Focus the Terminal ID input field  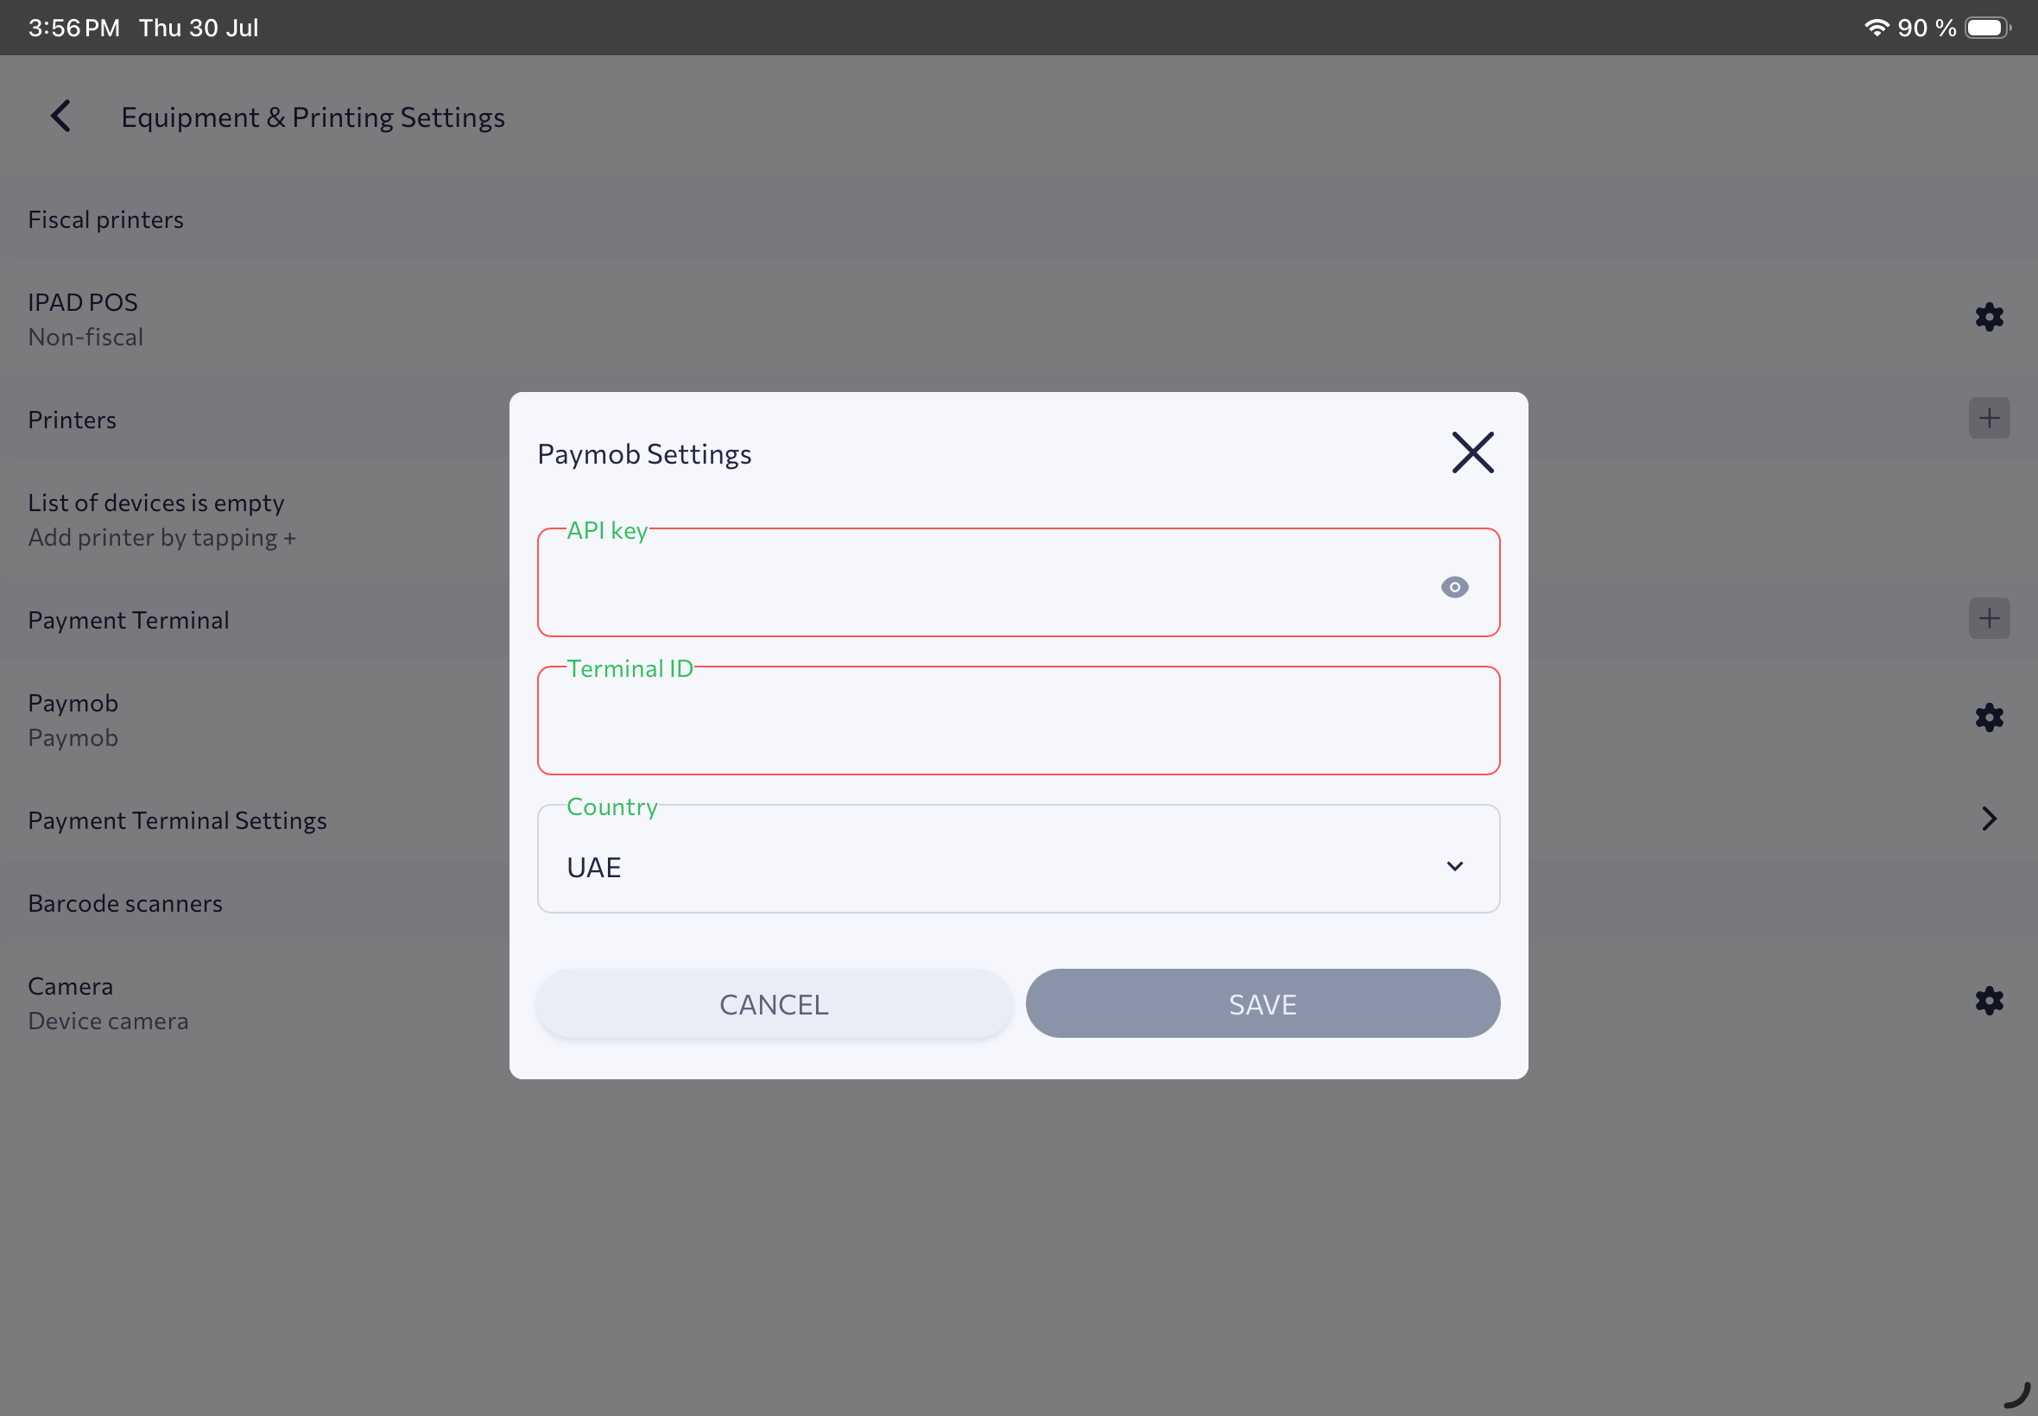1018,720
